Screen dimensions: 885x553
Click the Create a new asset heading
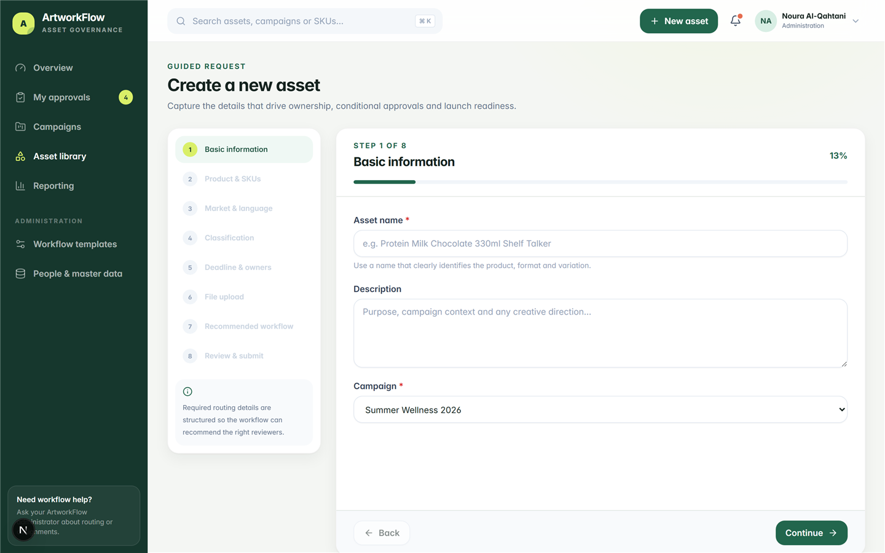tap(244, 85)
